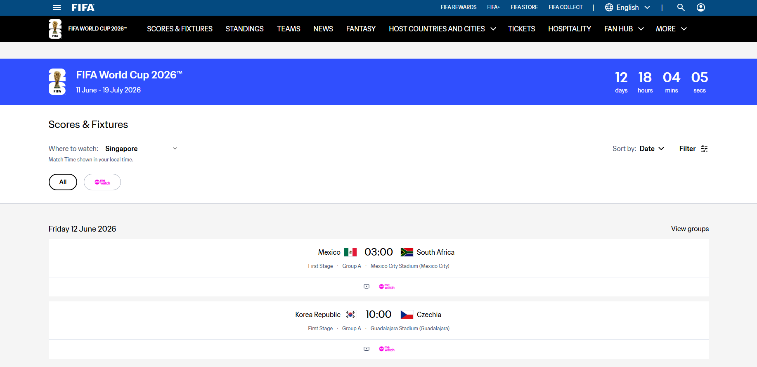Screen dimensions: 757x367
Task: Expand the Fan Hub menu
Action: (x=624, y=29)
